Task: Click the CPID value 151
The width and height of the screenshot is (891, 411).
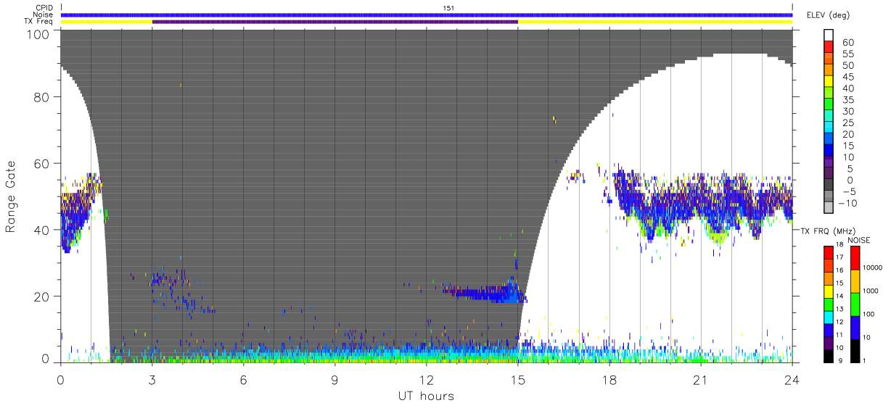Action: (448, 8)
